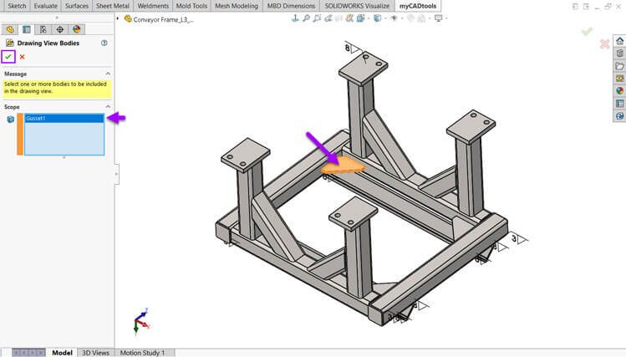
Task: Click inside the Scope selection box below Gusset1
Action: click(x=64, y=138)
